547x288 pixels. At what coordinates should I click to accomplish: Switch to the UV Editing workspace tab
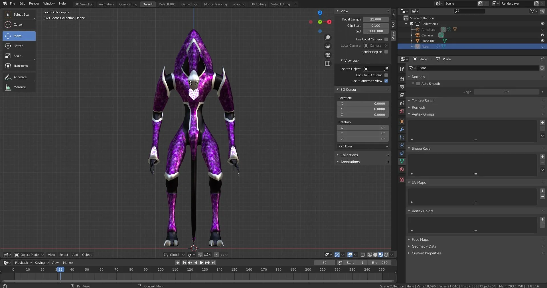pos(258,4)
